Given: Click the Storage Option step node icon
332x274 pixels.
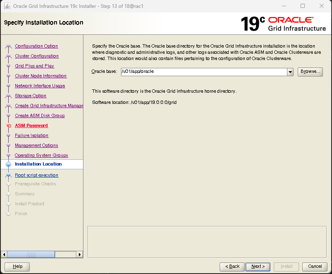Looking at the screenshot, I should (9, 96).
